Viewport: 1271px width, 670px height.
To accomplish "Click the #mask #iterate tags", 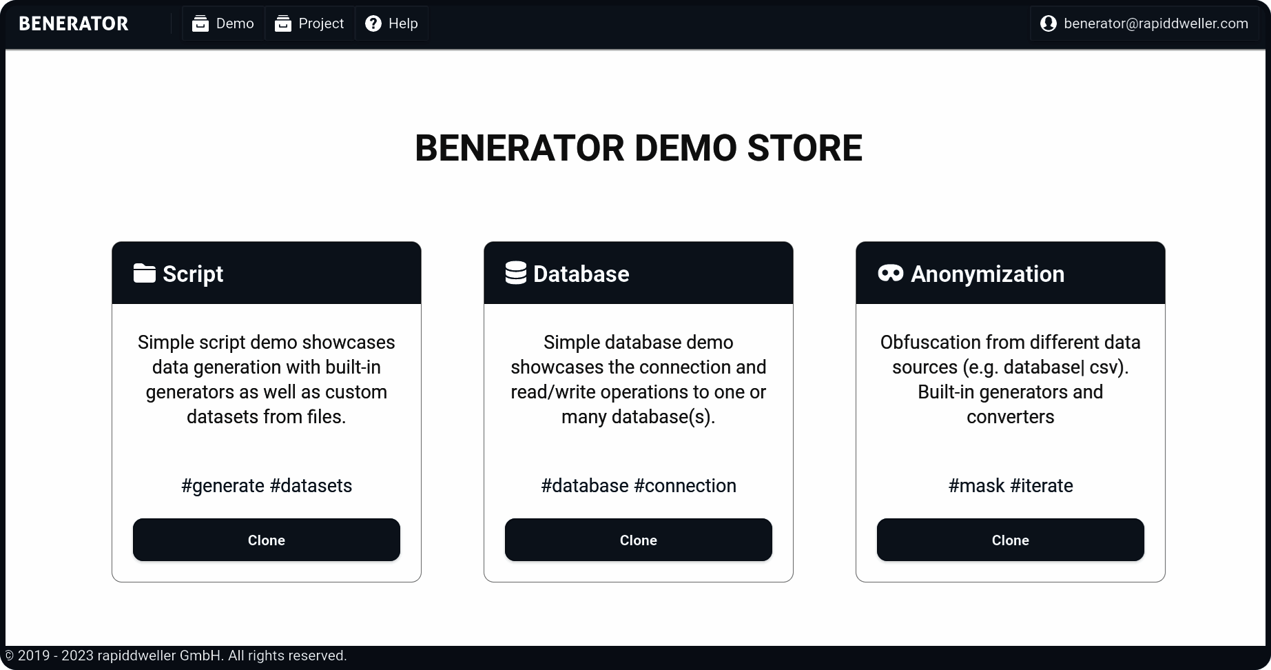I will [x=1011, y=485].
